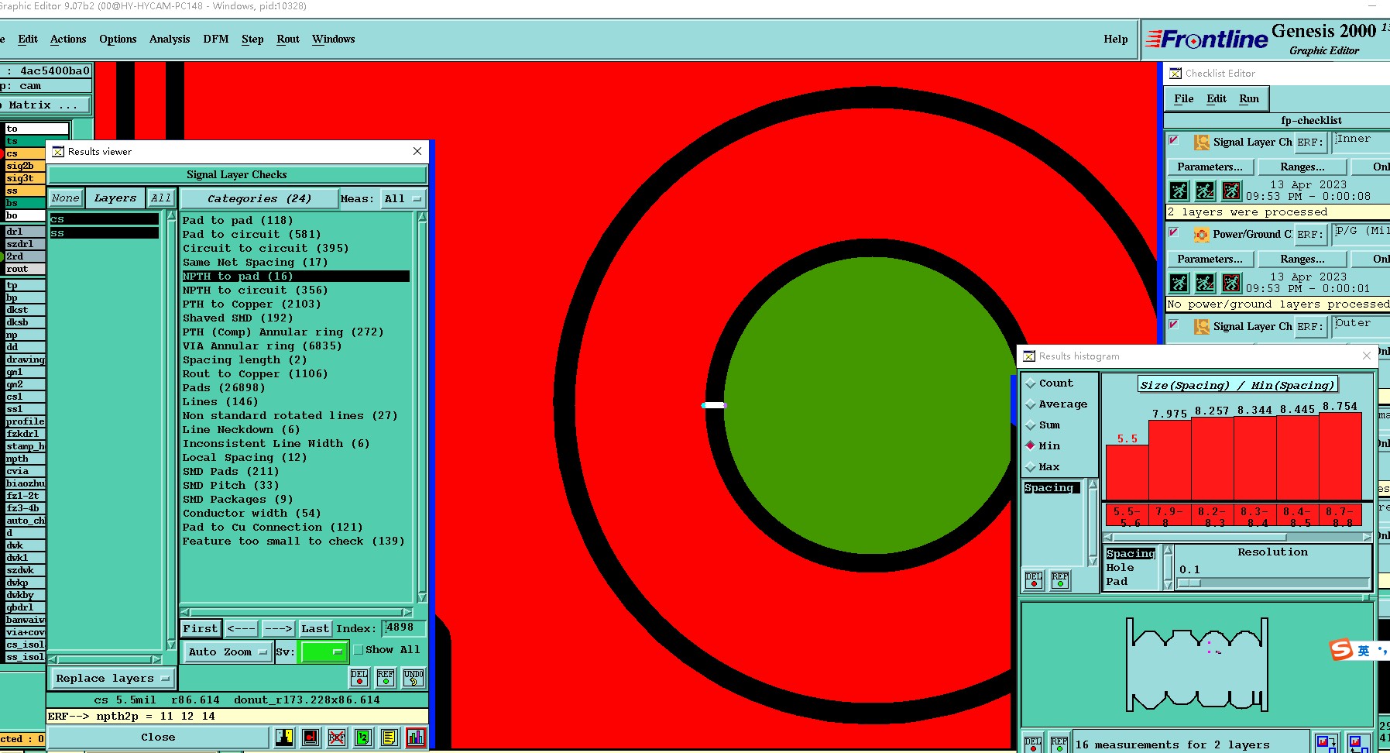Click the Power/Ground Checks action icon

coord(1201,235)
